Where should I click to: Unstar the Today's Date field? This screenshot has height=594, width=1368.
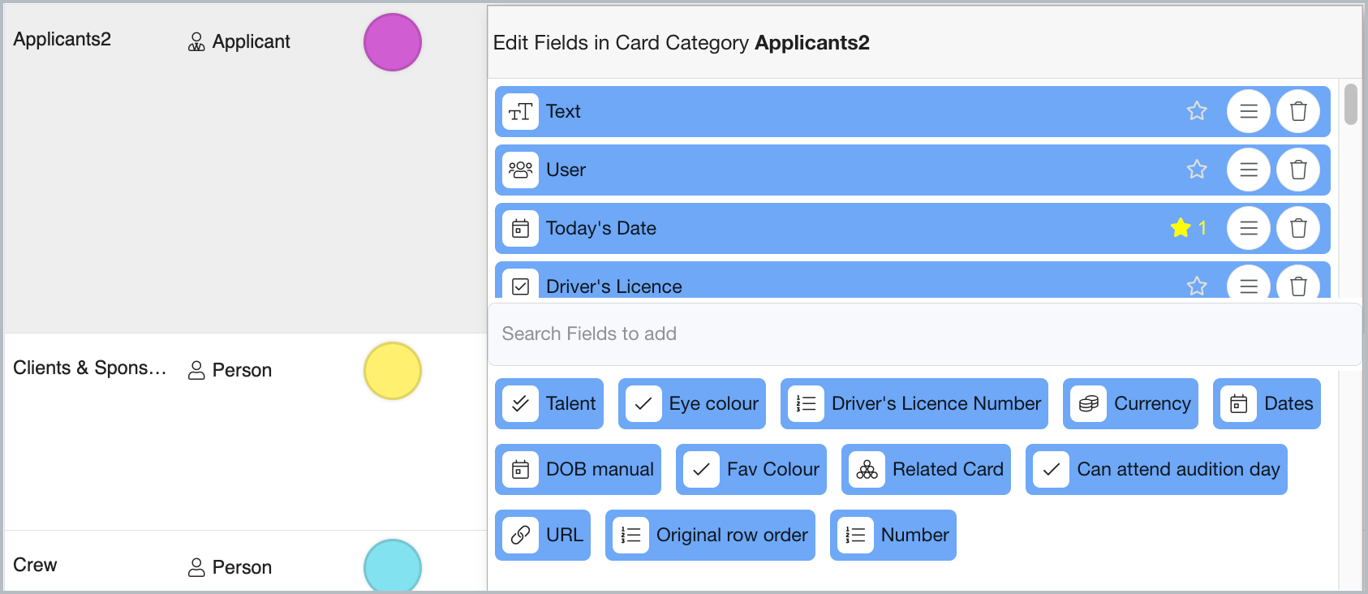click(1181, 228)
